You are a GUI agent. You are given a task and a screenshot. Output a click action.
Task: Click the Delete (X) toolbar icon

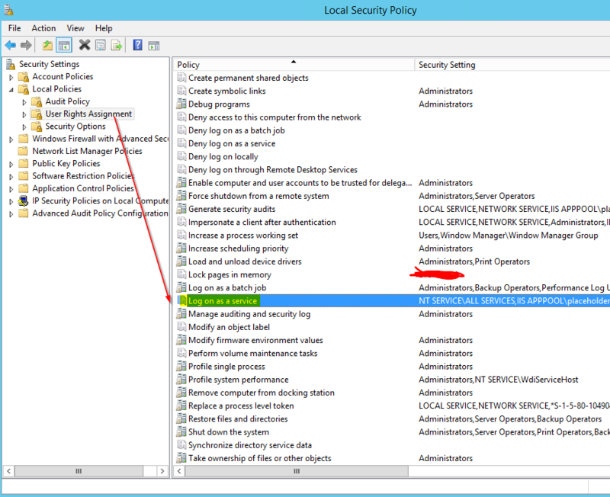83,45
